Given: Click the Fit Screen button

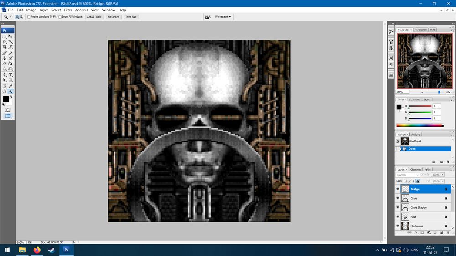Looking at the screenshot, I should 114,17.
